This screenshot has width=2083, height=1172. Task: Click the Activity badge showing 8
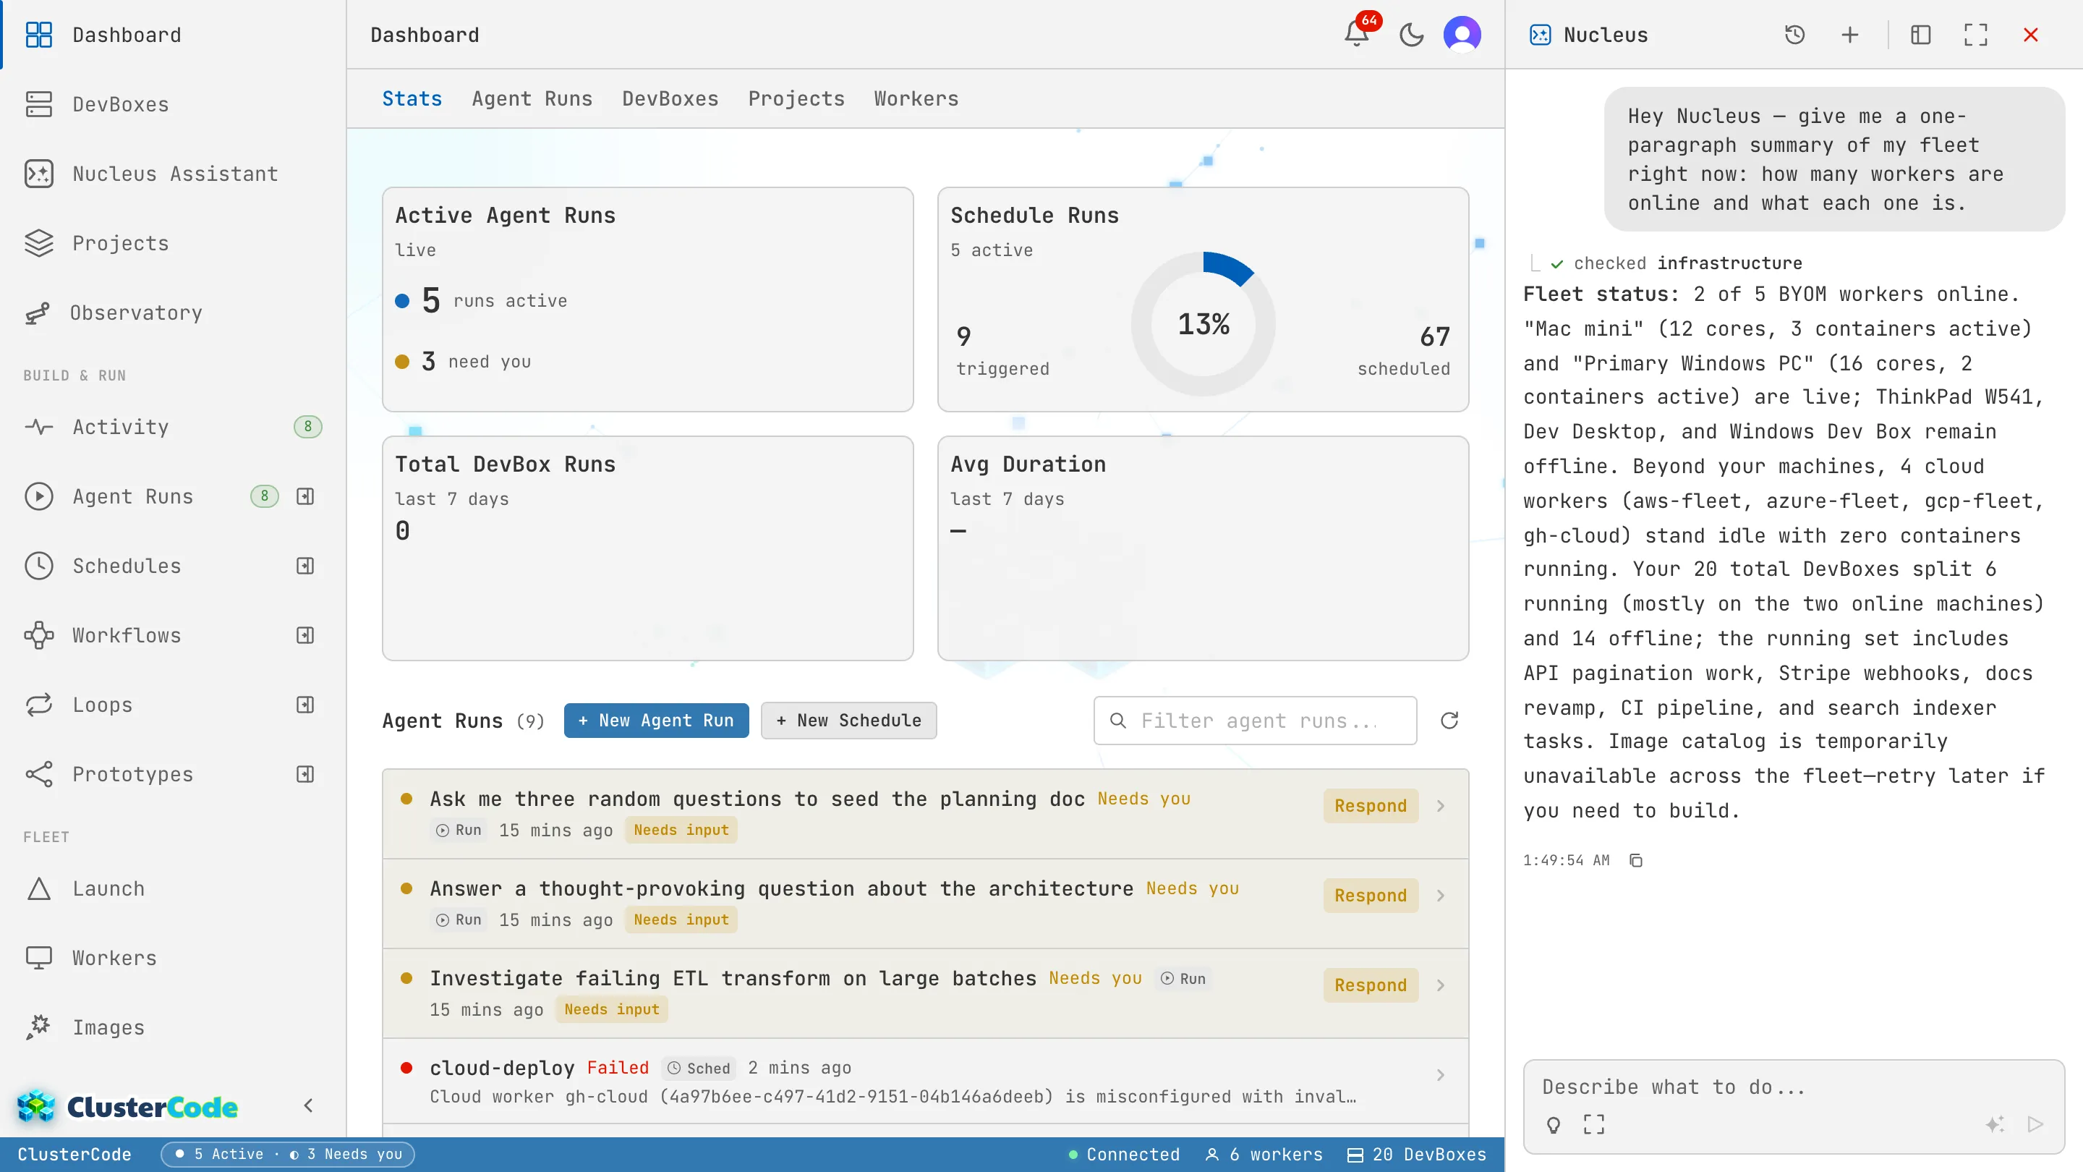tap(307, 427)
